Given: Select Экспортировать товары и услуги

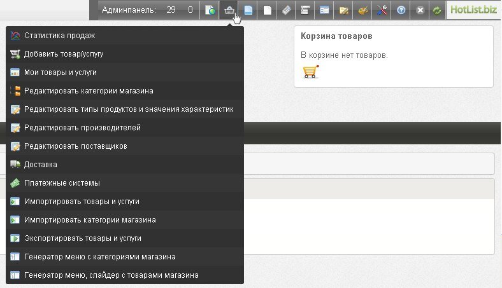Looking at the screenshot, I should [x=82, y=238].
